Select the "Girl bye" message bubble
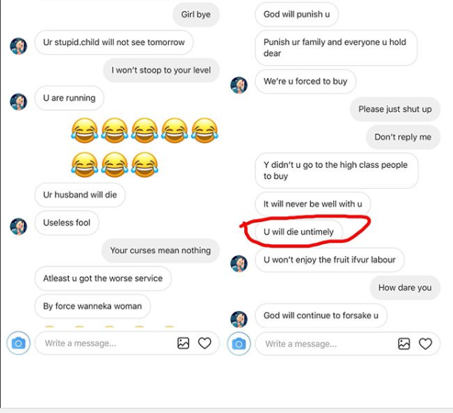 pos(196,15)
